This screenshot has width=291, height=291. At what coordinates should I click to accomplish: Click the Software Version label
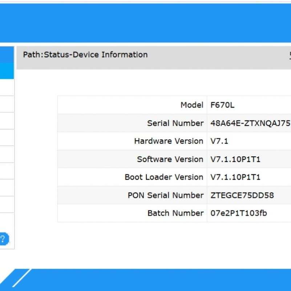click(x=170, y=159)
